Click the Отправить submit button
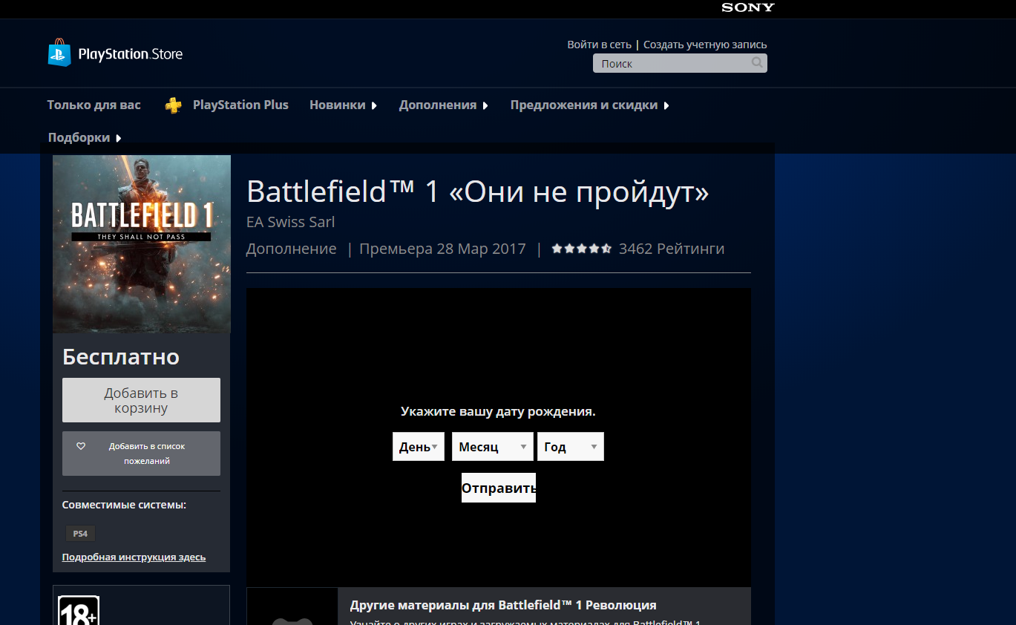 pyautogui.click(x=499, y=488)
